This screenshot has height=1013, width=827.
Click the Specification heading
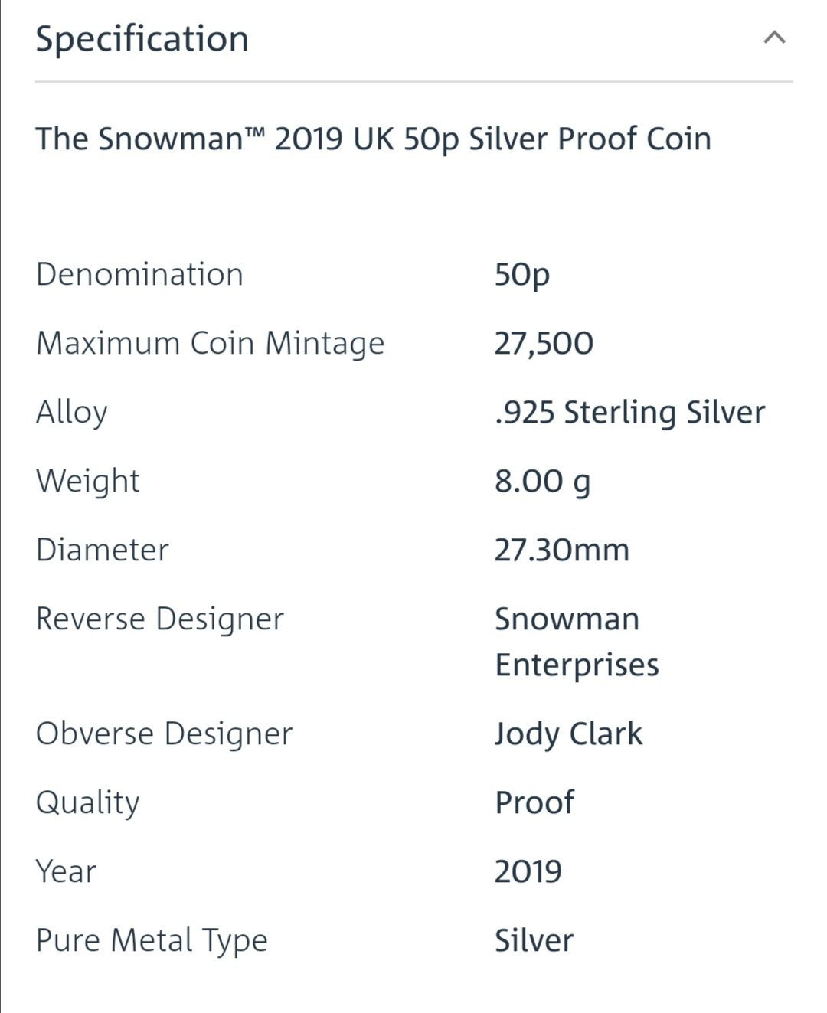[x=142, y=39]
